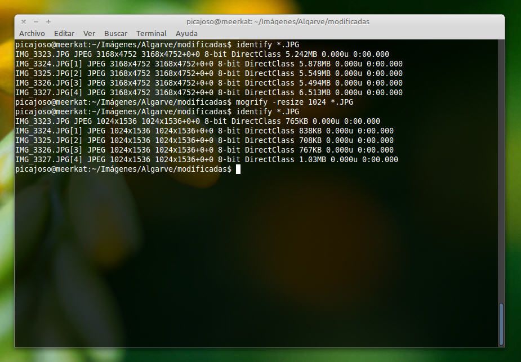This screenshot has width=521, height=362.
Task: Open the Ayuda help menu
Action: 186,34
